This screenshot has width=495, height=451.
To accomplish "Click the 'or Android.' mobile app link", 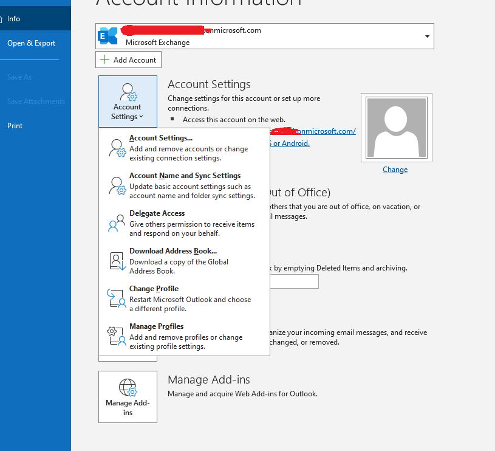I will point(290,143).
